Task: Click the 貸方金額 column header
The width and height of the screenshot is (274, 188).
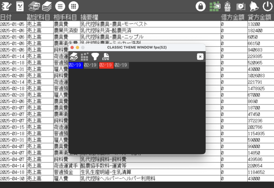Action: tap(259, 17)
